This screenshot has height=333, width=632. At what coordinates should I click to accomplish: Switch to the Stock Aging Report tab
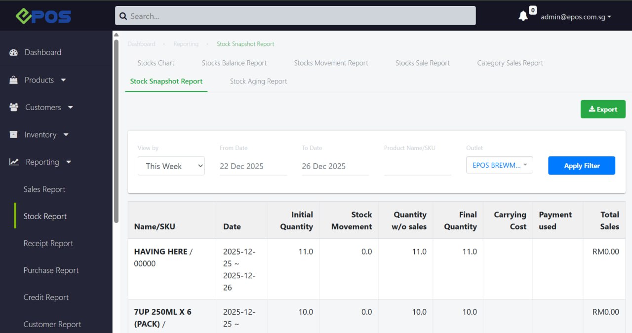click(x=258, y=81)
